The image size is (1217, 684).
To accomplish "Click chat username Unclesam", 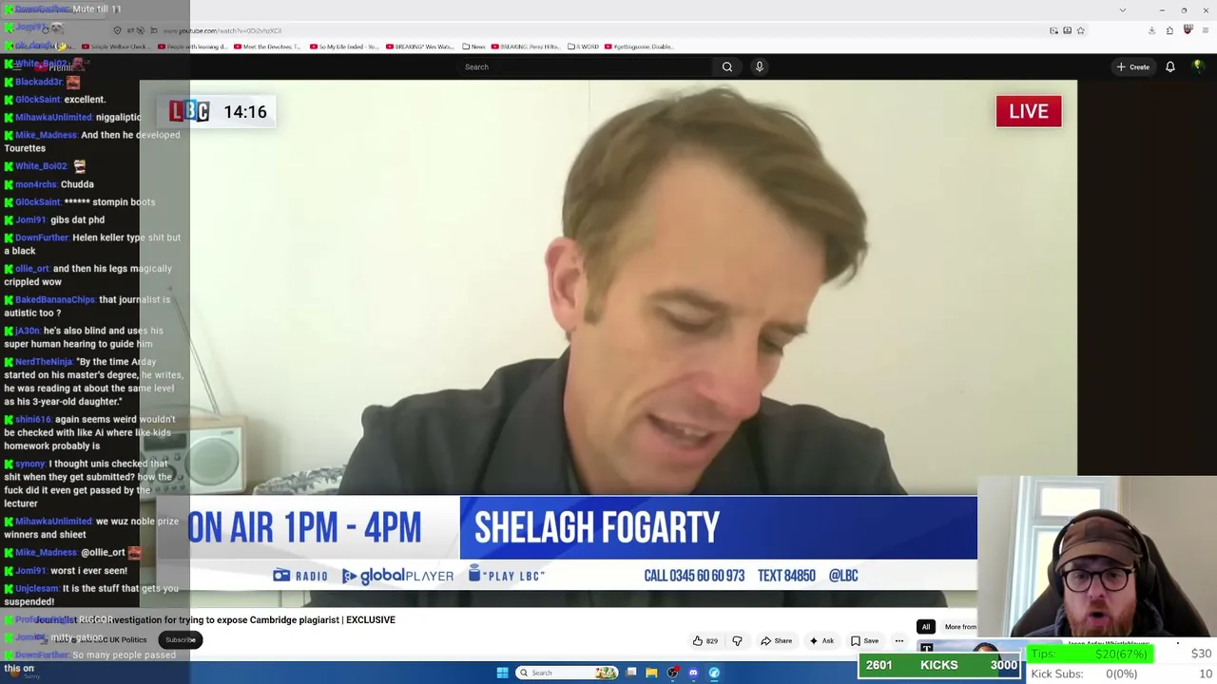I will point(37,588).
